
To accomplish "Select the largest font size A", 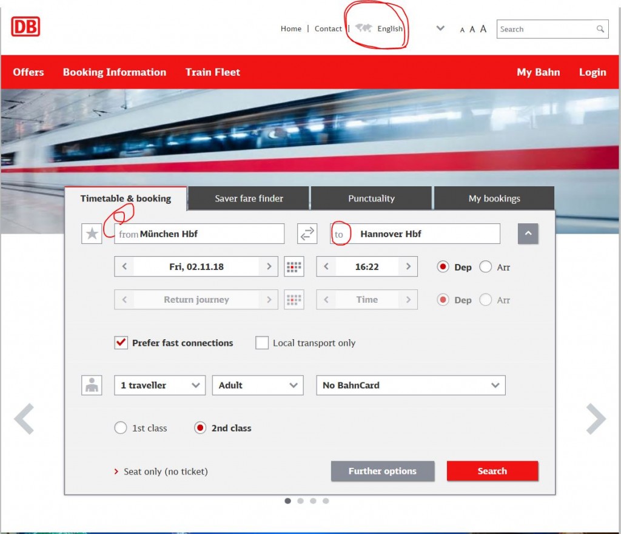I will pos(483,29).
